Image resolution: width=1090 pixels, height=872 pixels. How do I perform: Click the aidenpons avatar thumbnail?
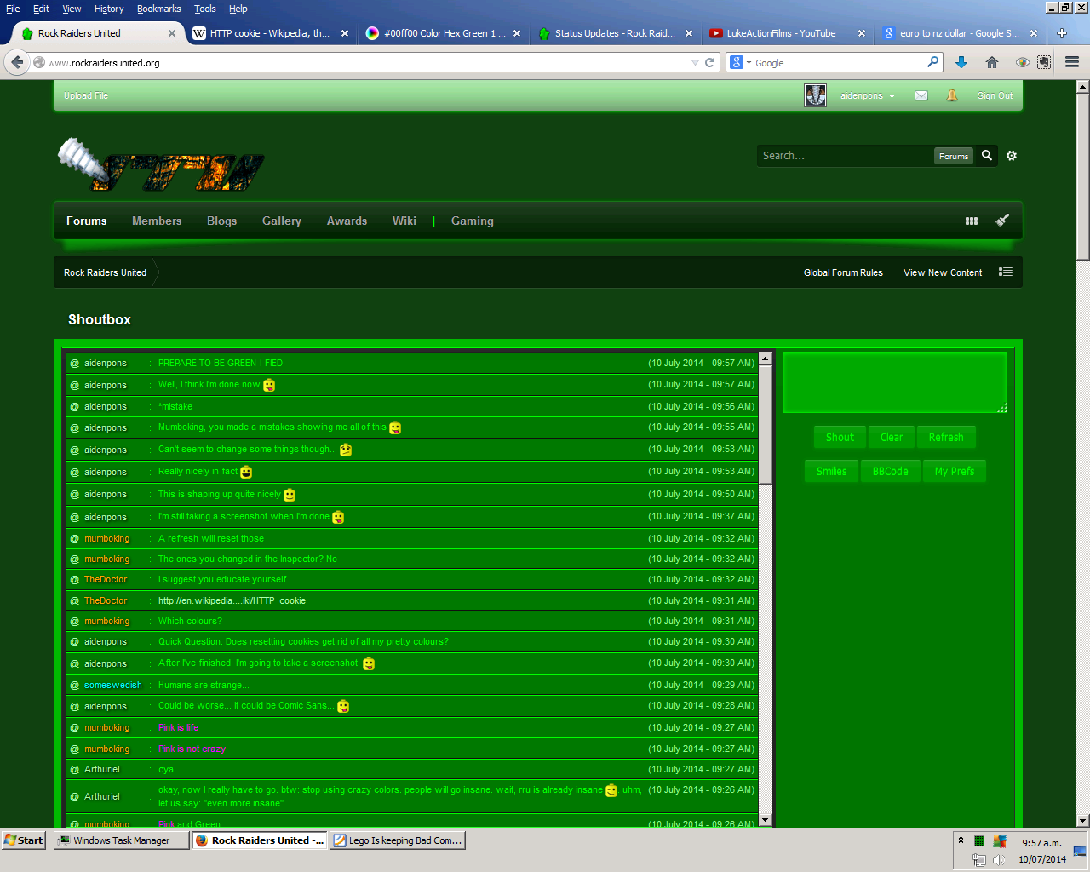click(x=816, y=95)
